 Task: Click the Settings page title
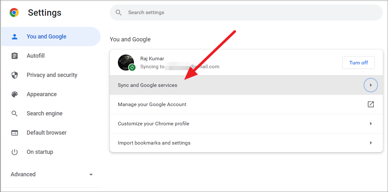(x=45, y=13)
